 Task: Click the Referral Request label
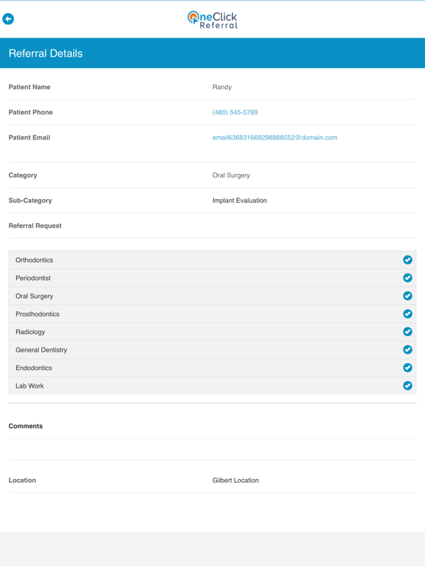pos(35,226)
